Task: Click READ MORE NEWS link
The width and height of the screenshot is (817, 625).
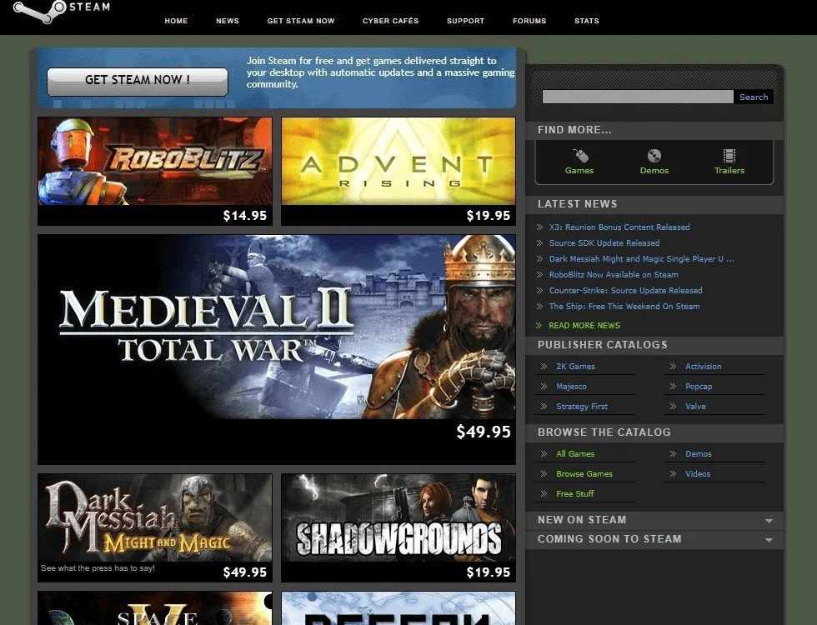Action: pos(584,326)
